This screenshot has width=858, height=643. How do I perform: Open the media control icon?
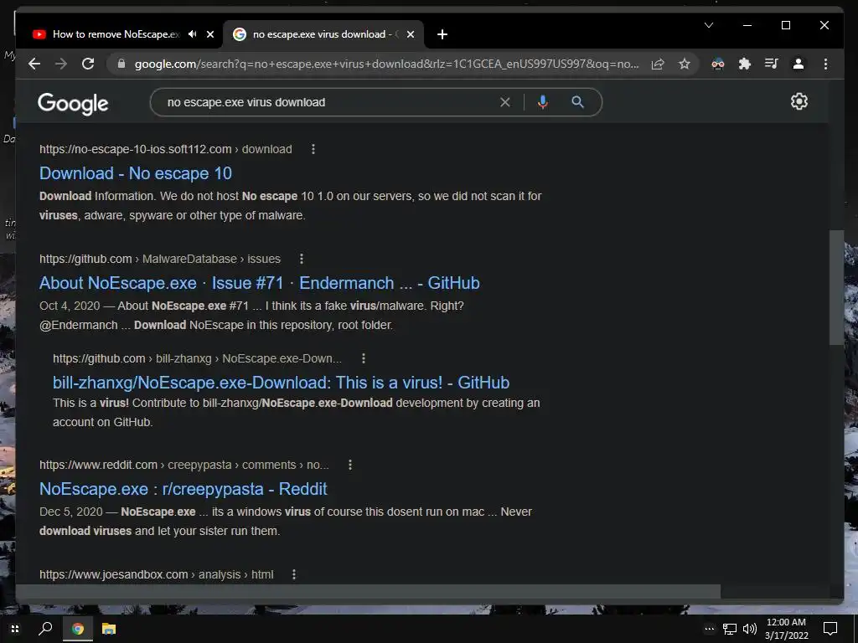coord(772,64)
